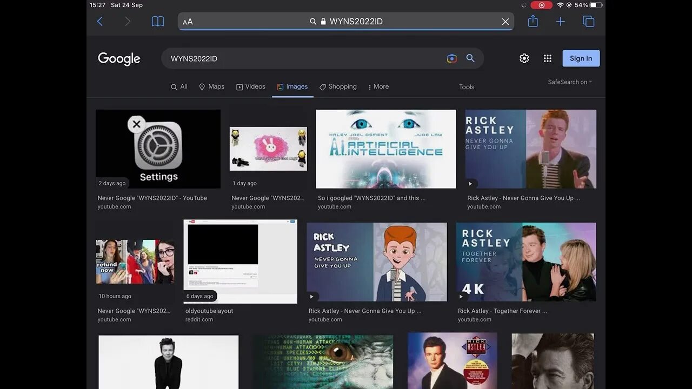Click 'So i googled "WYNS2022ID" and this' title
This screenshot has height=389, width=692.
pyautogui.click(x=371, y=198)
